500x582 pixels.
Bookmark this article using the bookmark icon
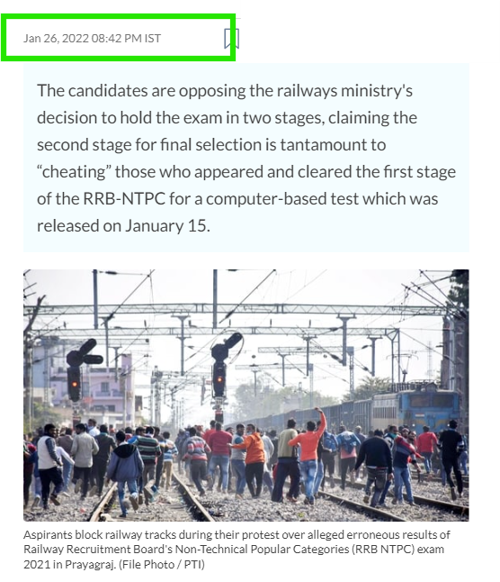231,38
